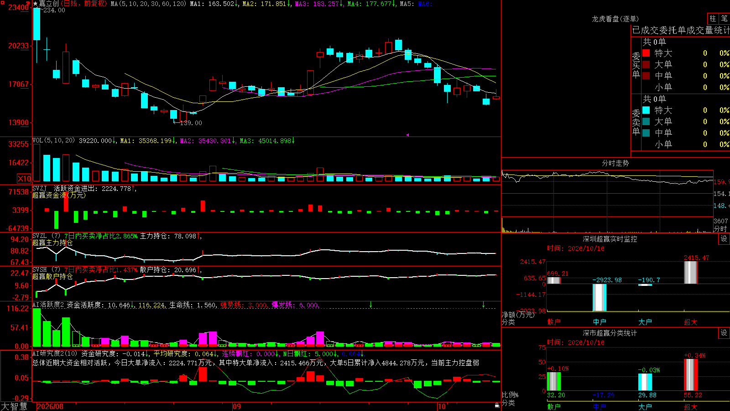Select the 10 month marker on the timeline
This screenshot has height=411, width=730.
click(441, 406)
